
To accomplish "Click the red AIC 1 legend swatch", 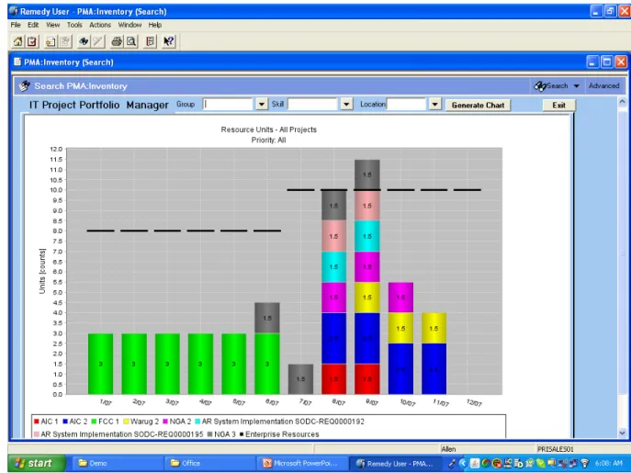I will (37, 422).
